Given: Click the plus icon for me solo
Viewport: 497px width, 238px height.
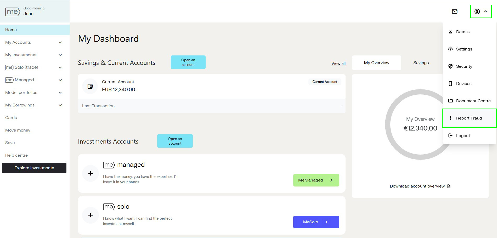Looking at the screenshot, I should [x=91, y=215].
